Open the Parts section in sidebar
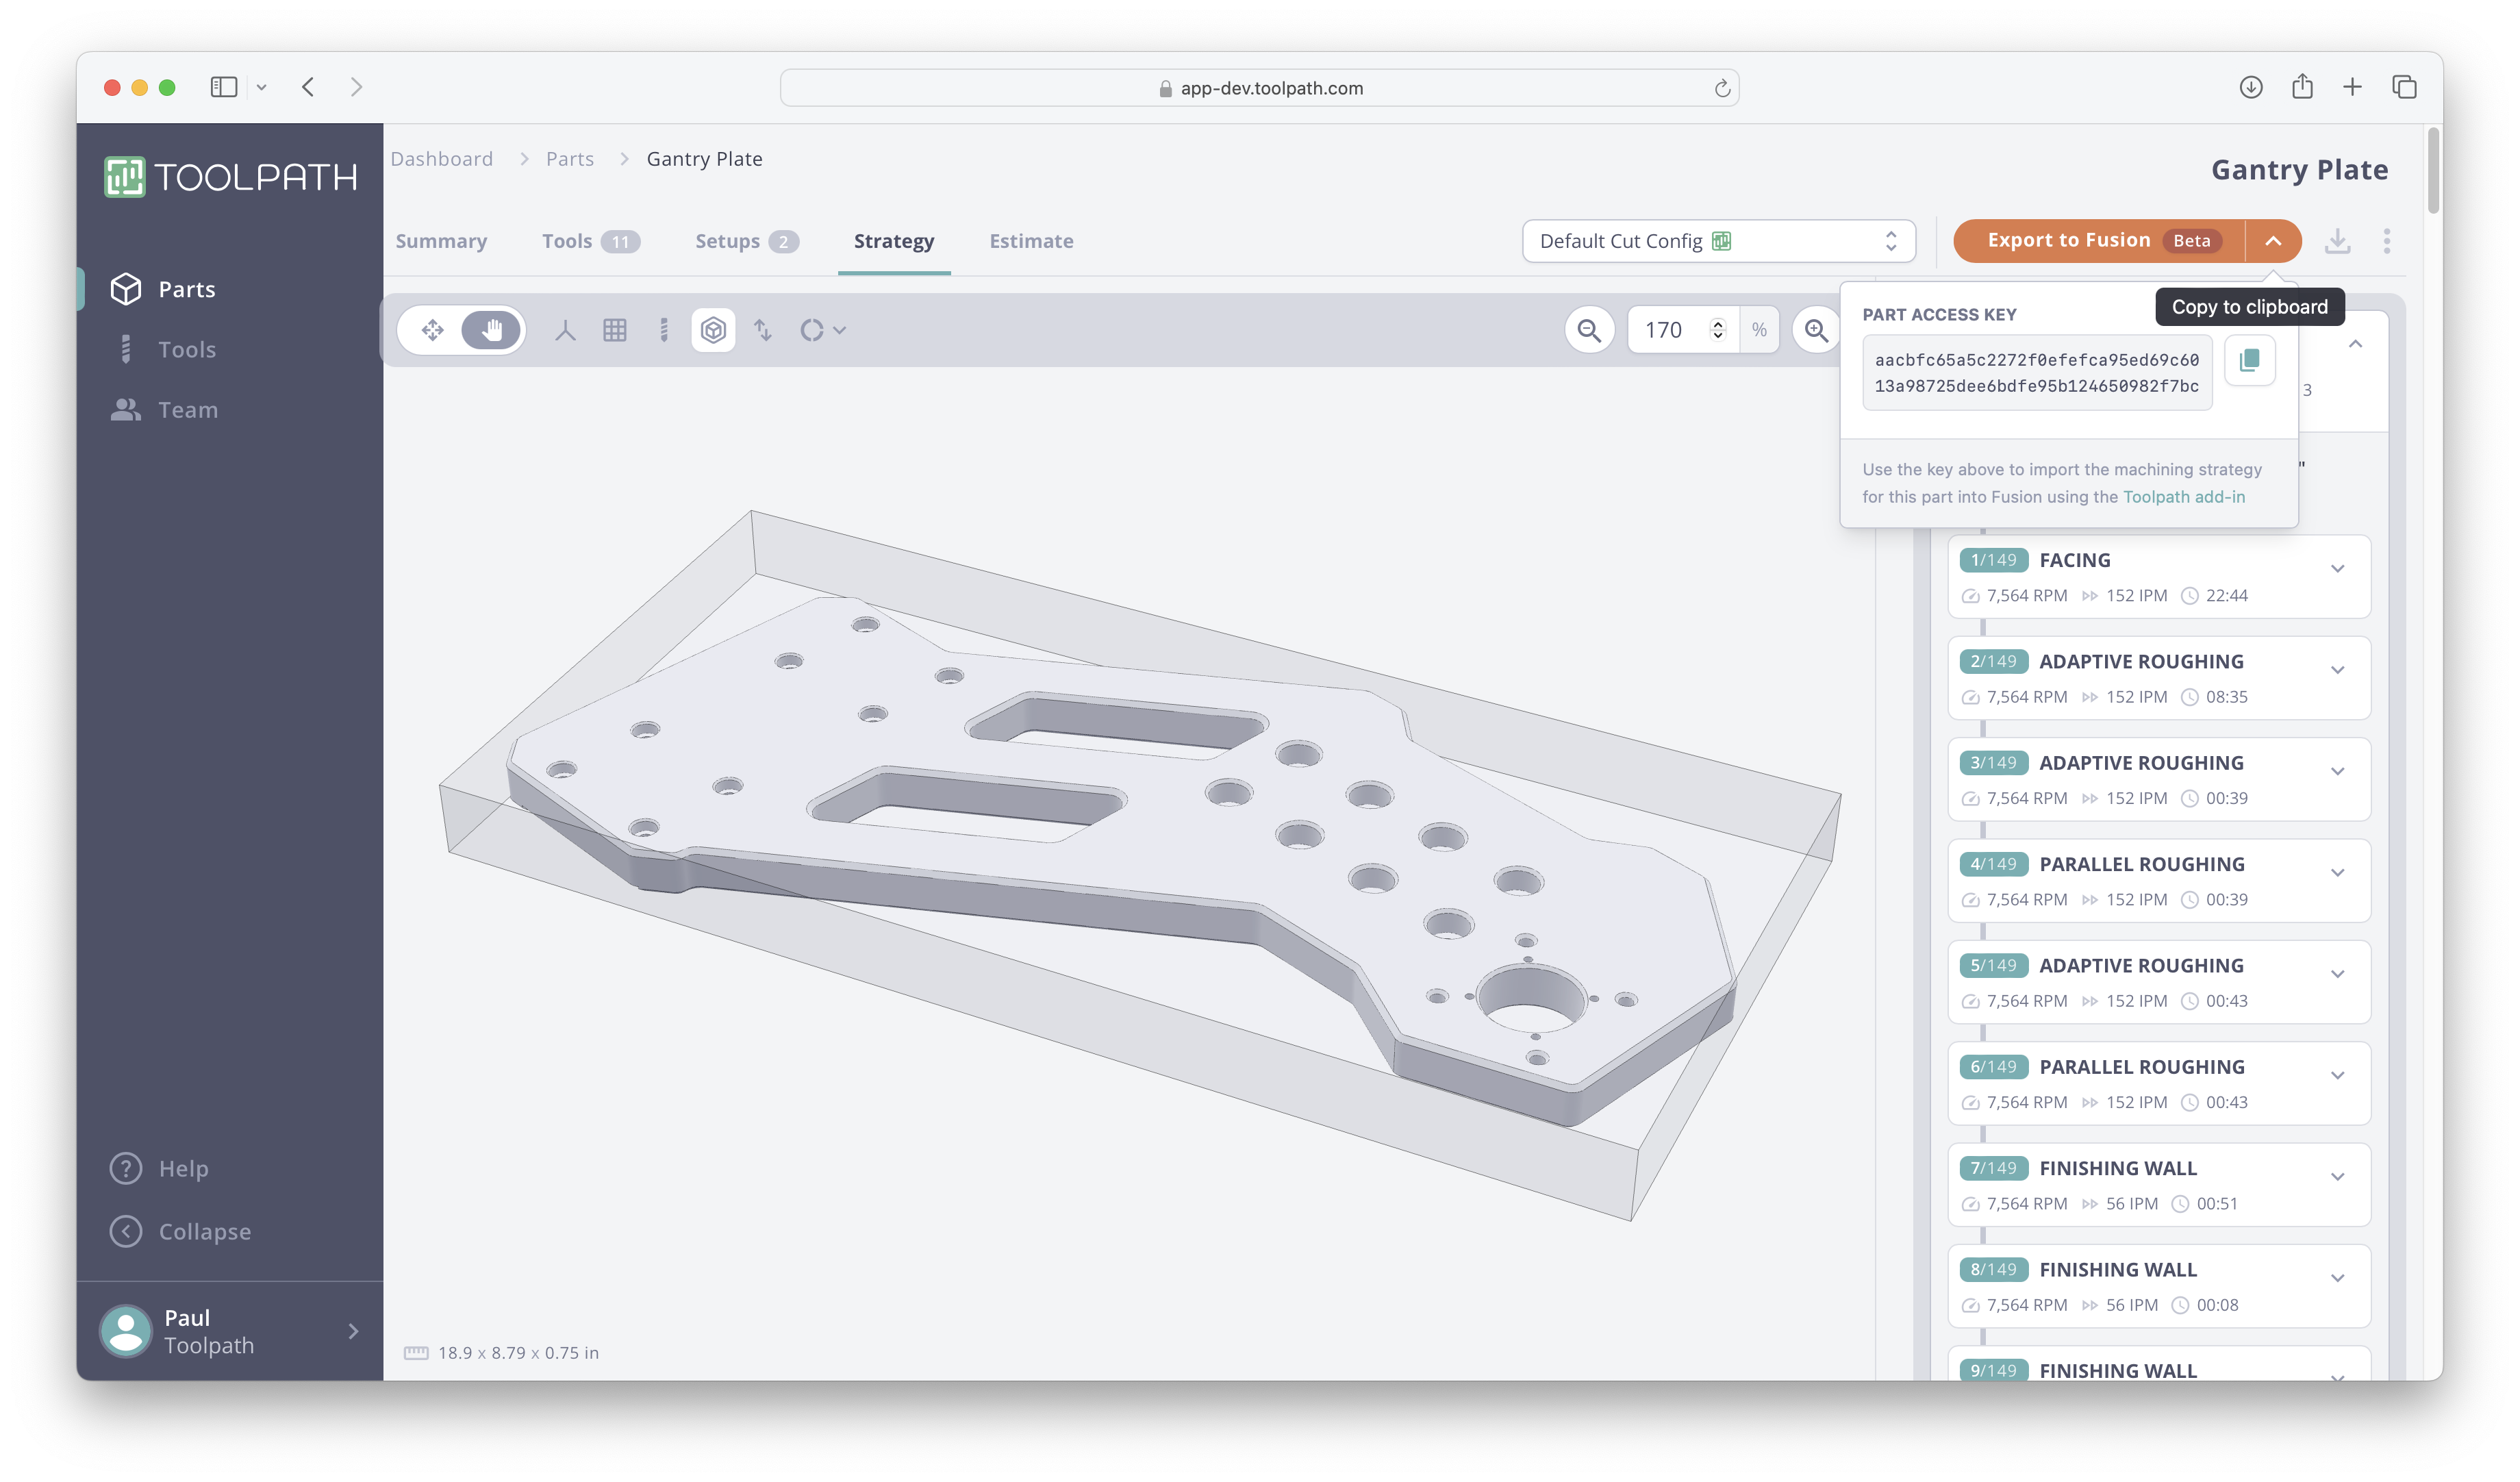The width and height of the screenshot is (2520, 1482). pyautogui.click(x=186, y=288)
